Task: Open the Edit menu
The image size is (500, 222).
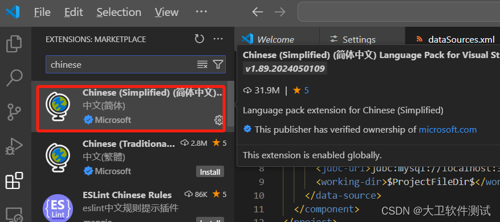Action: [74, 12]
